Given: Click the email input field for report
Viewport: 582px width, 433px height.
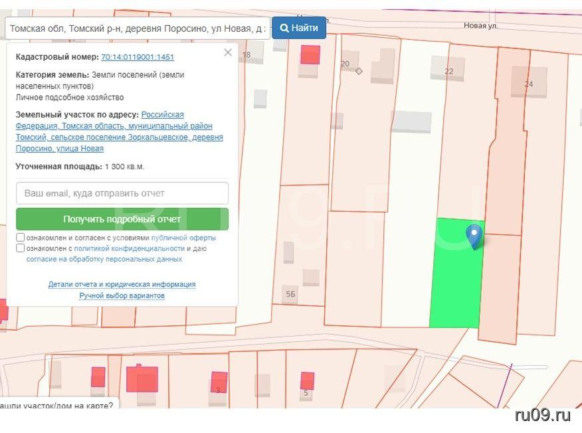Looking at the screenshot, I should [122, 193].
